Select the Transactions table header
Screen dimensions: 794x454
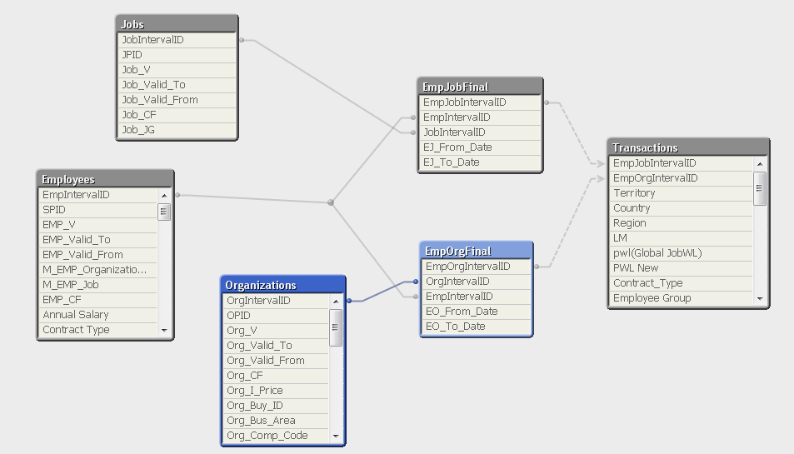[688, 147]
